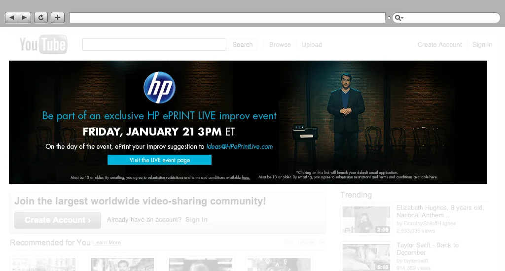Open the second terms 'here' link at right
505x271 pixels.
tap(433, 177)
